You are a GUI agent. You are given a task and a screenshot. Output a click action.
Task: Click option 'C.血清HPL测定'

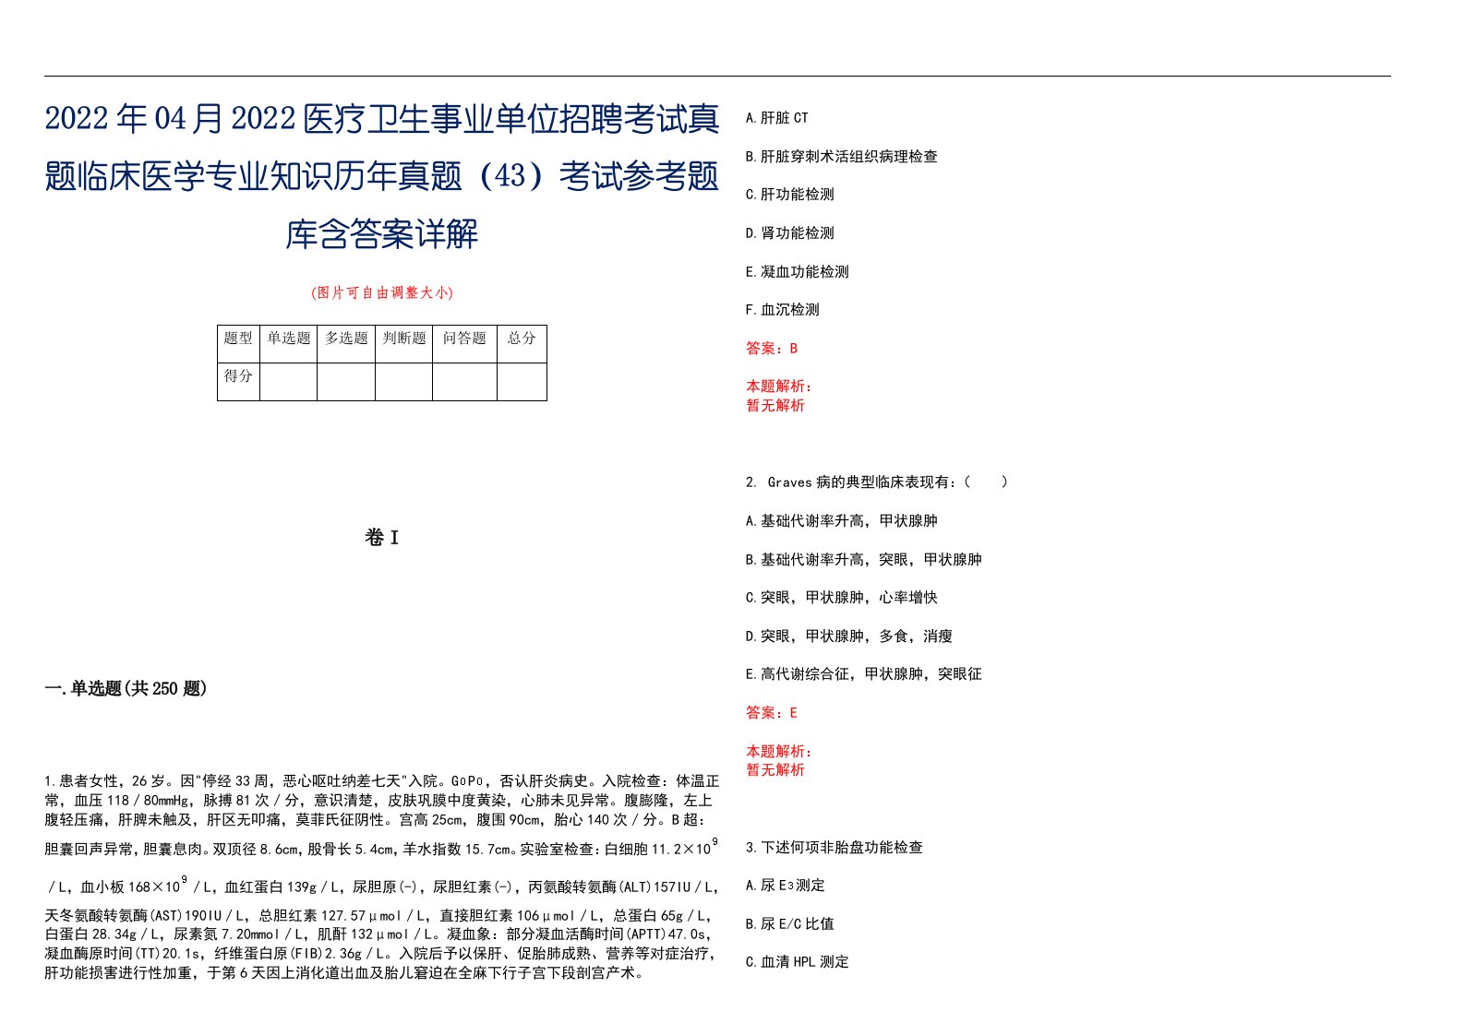797,962
